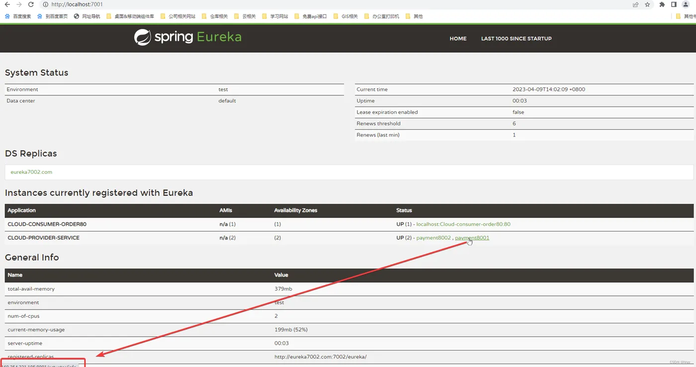The image size is (696, 367).
Task: Click the Renews (last min) label
Action: [378, 135]
